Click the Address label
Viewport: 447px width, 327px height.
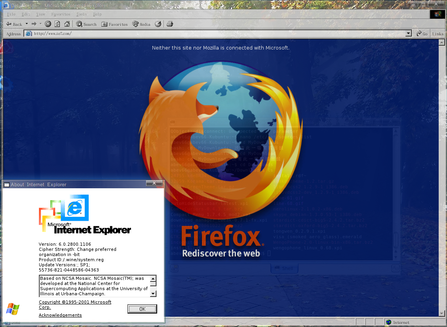tap(13, 34)
